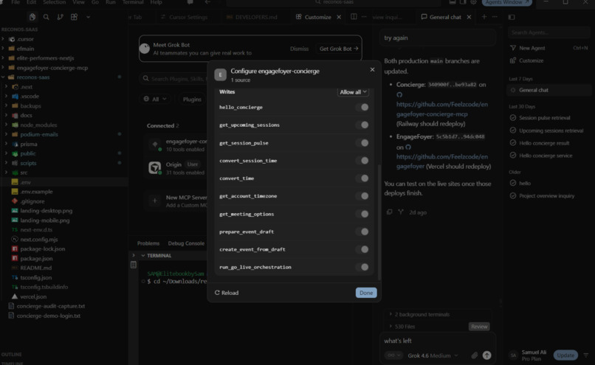This screenshot has width=595, height=365.
Task: Open the Allow all dropdown for Writes
Action: pyautogui.click(x=353, y=92)
